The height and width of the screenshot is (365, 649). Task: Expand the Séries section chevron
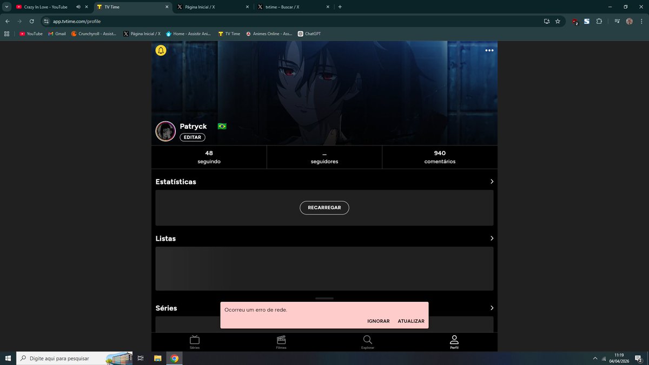(x=492, y=308)
